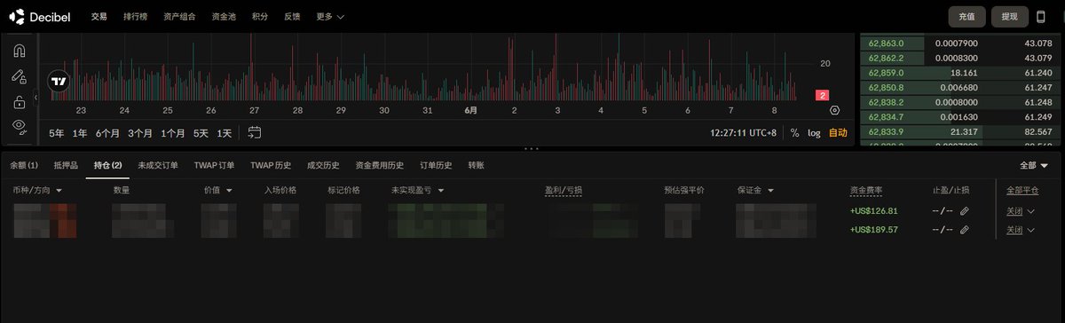The image size is (1065, 323).
Task: Open the chart settings gear icon
Action: [x=834, y=110]
